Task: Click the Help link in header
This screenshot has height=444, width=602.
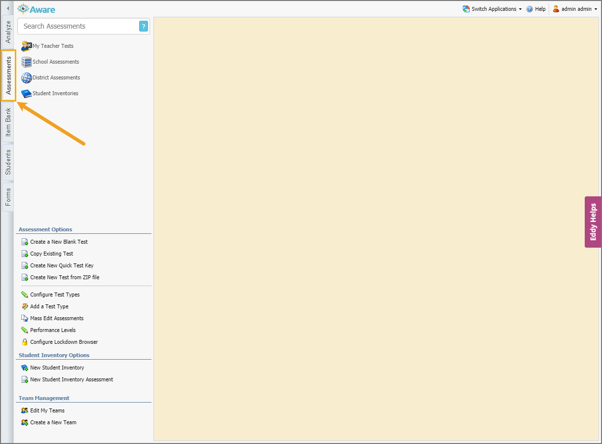Action: point(540,9)
